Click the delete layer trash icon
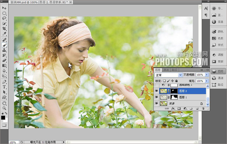This screenshot has width=227, height=144. 203,108
